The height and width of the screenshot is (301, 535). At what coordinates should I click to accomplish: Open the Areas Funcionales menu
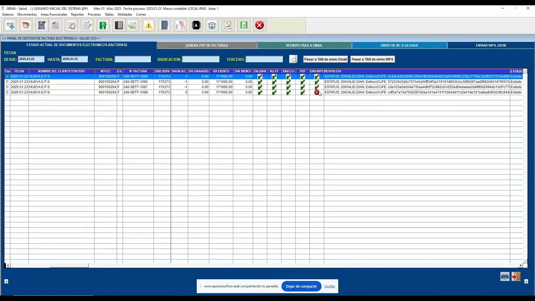tap(54, 14)
